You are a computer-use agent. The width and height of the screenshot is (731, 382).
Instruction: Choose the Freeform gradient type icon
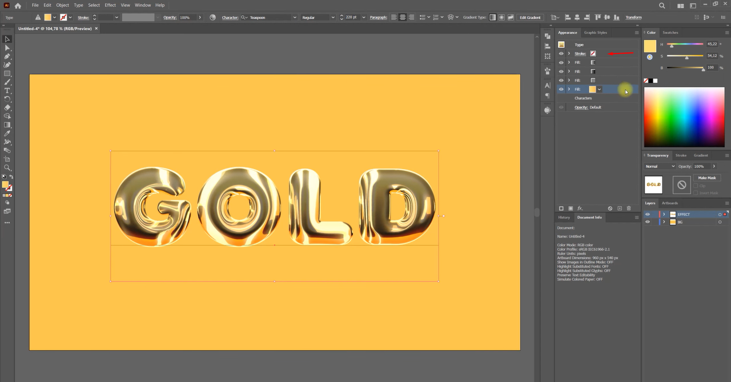(510, 17)
